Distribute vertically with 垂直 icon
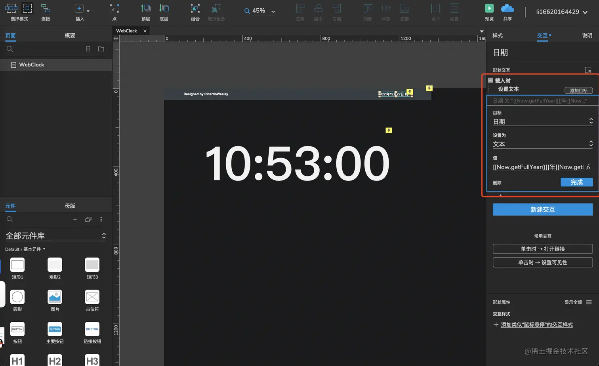Viewport: 599px width, 366px height. click(454, 8)
